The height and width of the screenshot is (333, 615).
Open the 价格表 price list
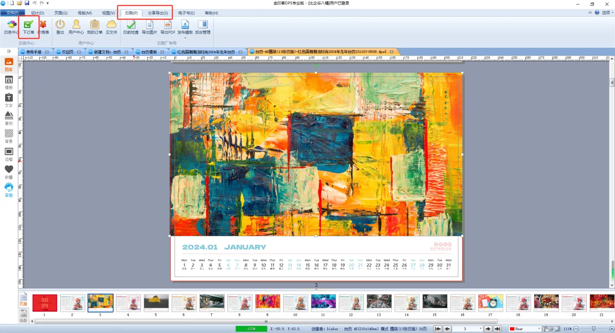click(43, 27)
